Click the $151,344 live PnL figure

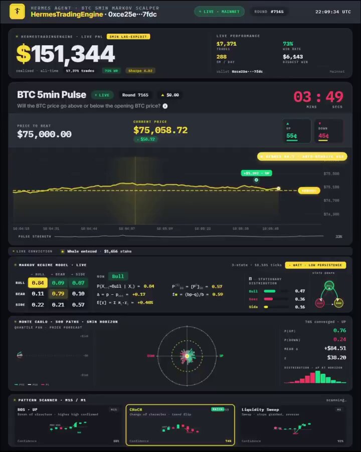(66, 54)
